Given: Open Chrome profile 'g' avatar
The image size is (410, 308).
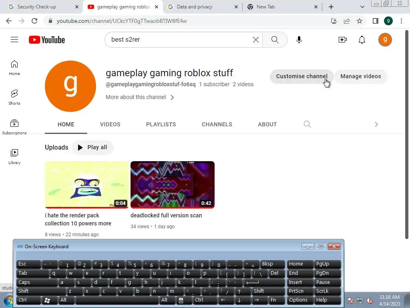Looking at the screenshot, I should click(388, 21).
